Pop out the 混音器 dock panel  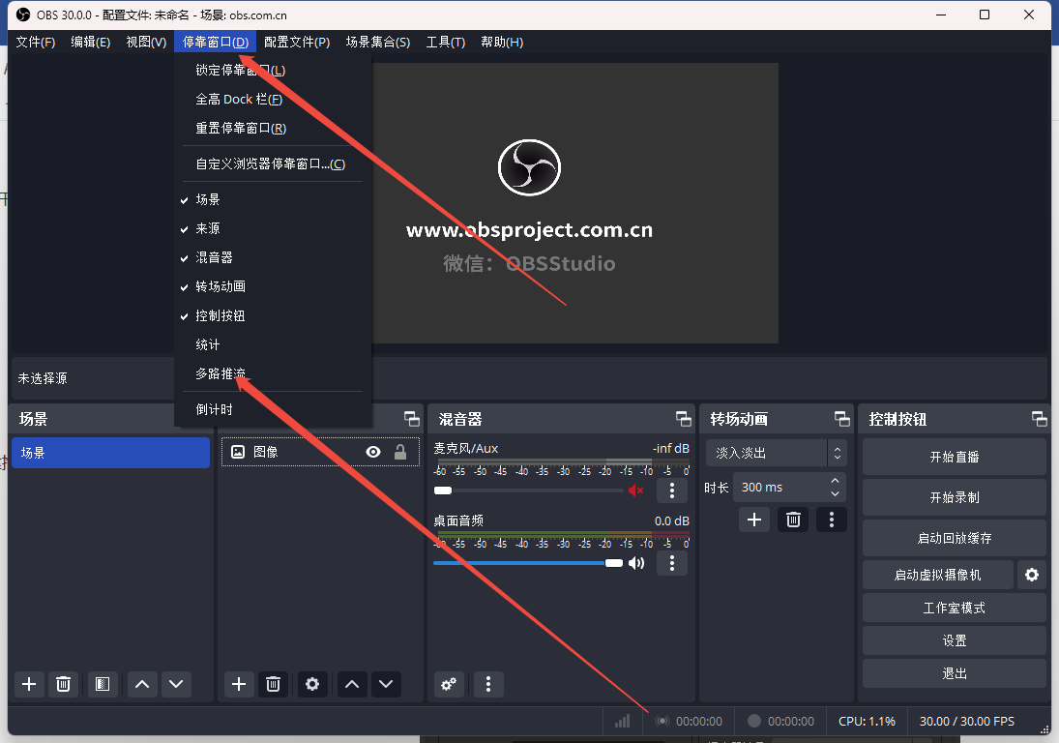(x=684, y=419)
